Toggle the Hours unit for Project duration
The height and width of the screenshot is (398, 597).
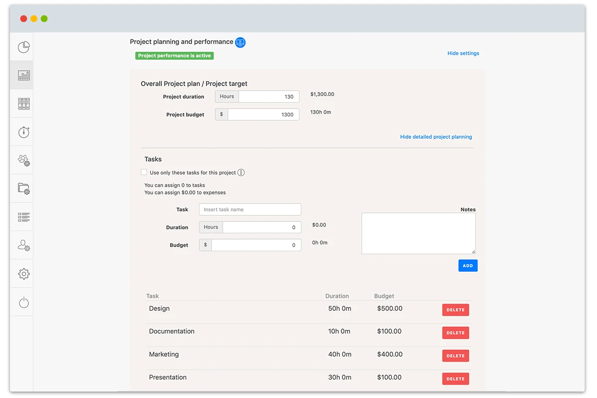226,96
